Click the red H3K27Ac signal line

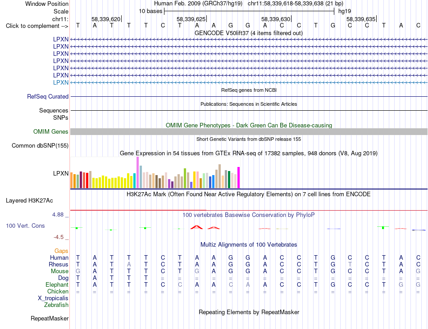pyautogui.click(x=249, y=210)
